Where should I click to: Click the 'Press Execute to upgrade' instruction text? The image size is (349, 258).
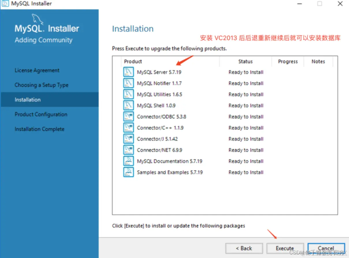coord(169,48)
